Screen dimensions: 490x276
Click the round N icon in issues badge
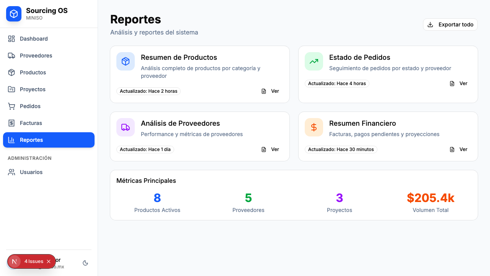15,261
